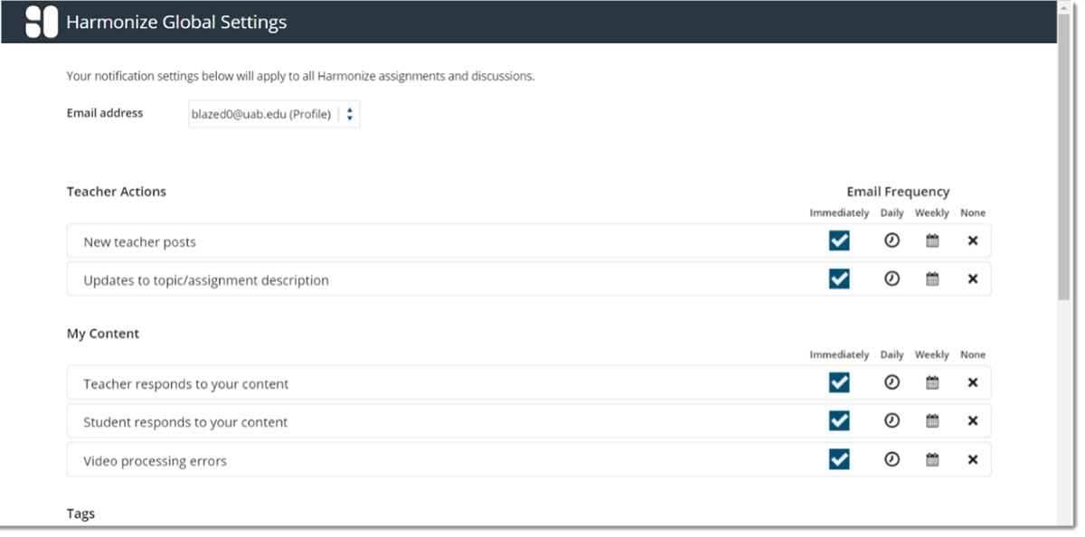Toggle Immediately for Student responds to your content
This screenshot has height=537, width=1085.
click(x=839, y=420)
